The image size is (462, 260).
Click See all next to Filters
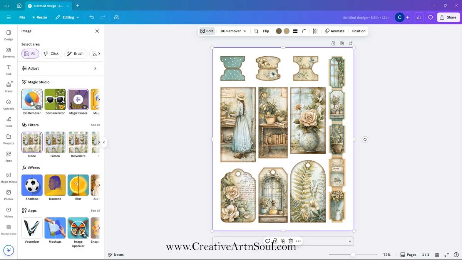click(95, 125)
